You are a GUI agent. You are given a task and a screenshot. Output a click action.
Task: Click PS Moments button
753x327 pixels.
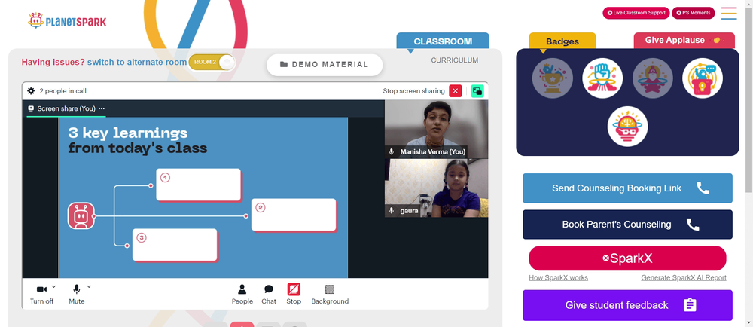point(693,13)
